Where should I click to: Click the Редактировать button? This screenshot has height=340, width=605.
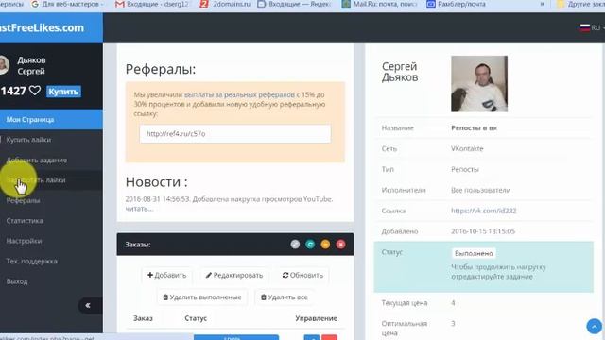click(x=234, y=275)
